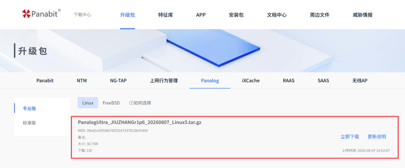Switch to the NTM product tab
This screenshot has width=405, height=168.
82,81
